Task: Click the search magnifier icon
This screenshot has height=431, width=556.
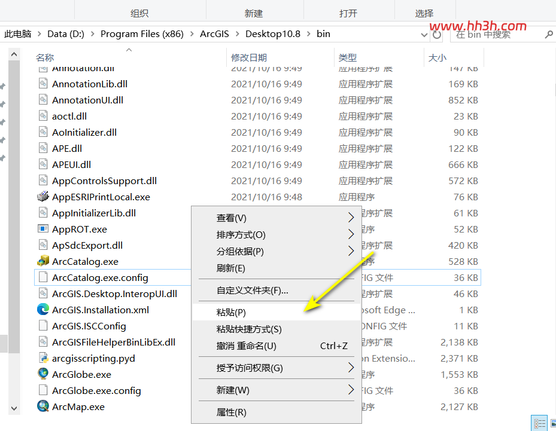Action: (549, 34)
